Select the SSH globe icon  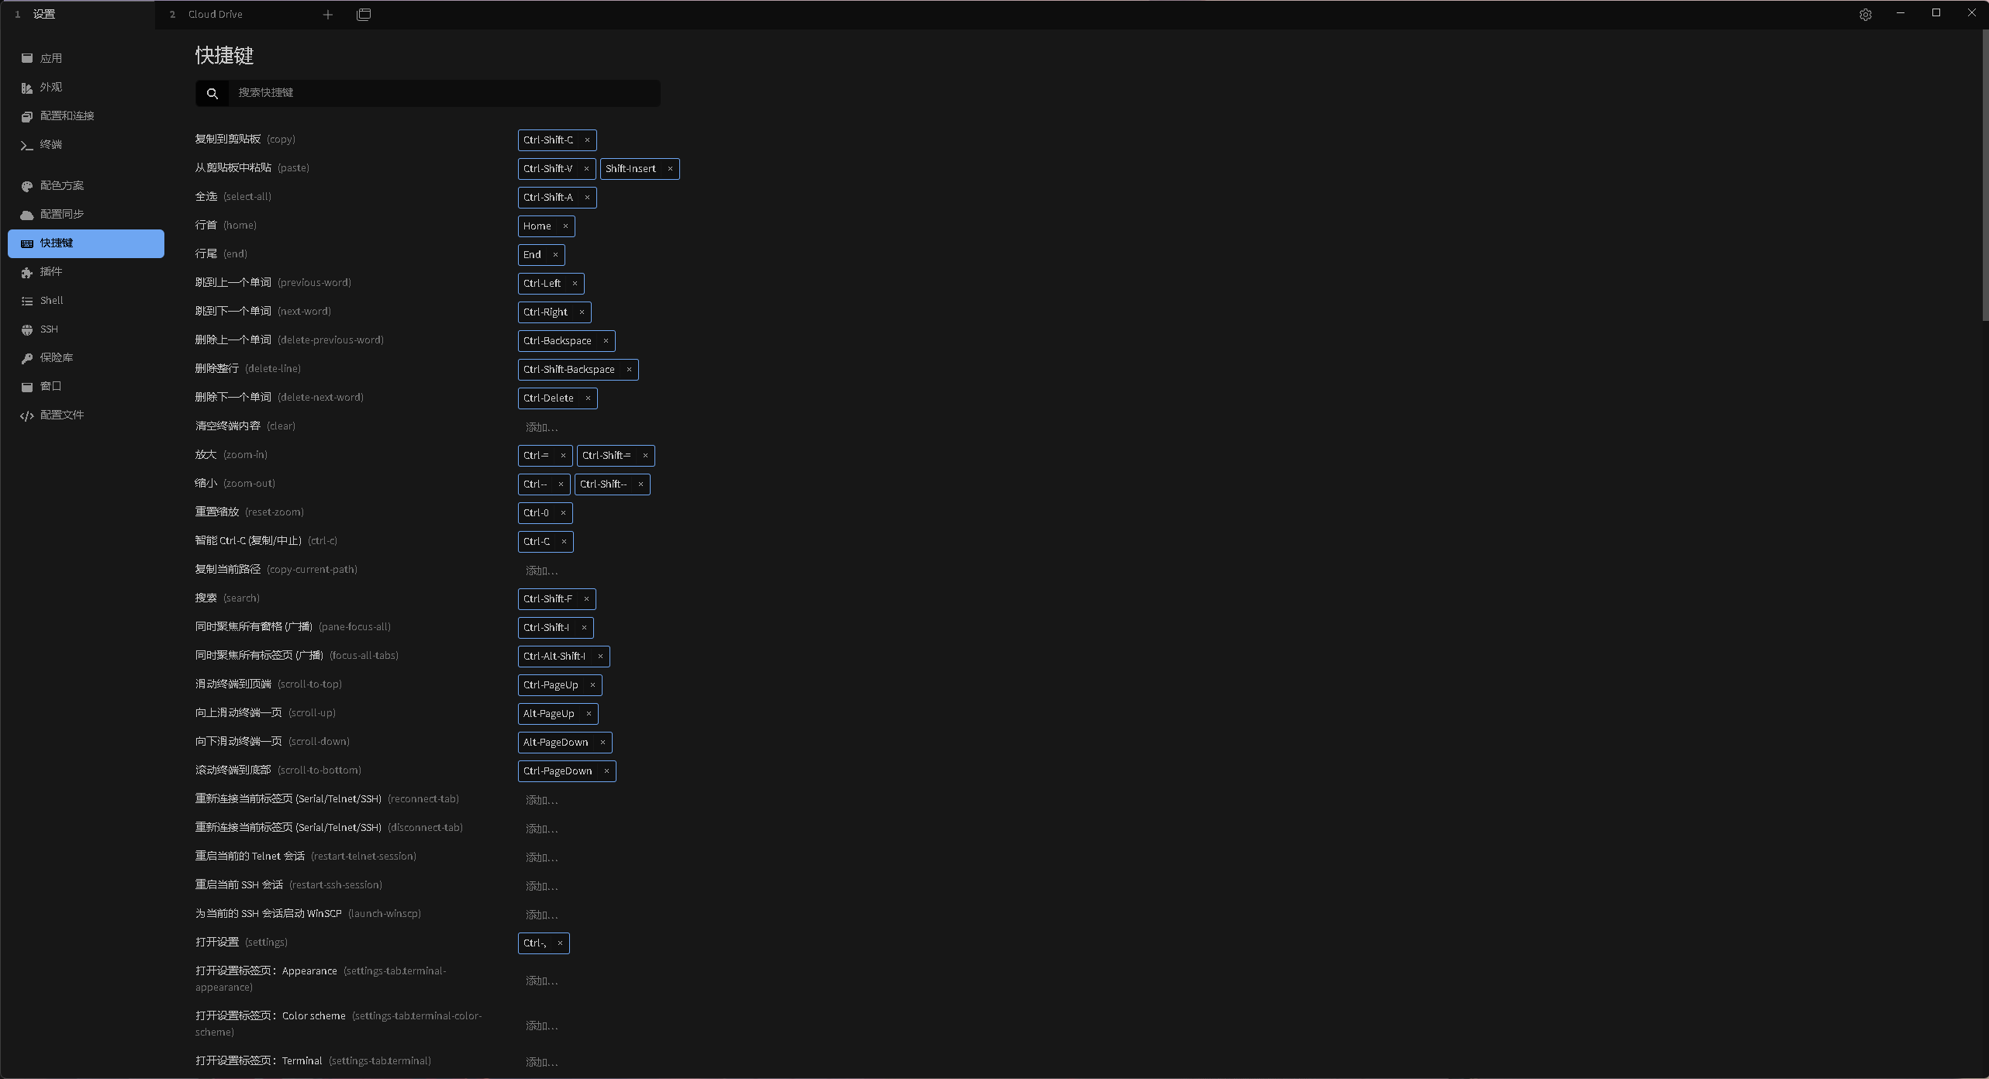[x=27, y=329]
